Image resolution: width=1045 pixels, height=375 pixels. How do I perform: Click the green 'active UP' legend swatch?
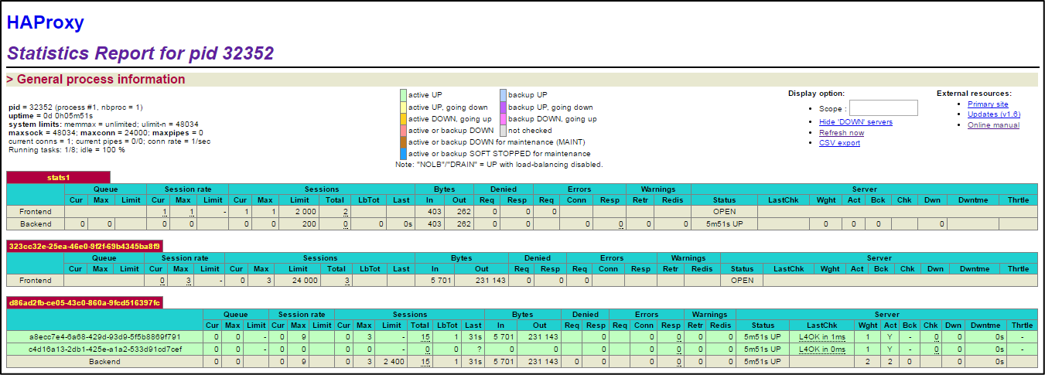pos(403,95)
